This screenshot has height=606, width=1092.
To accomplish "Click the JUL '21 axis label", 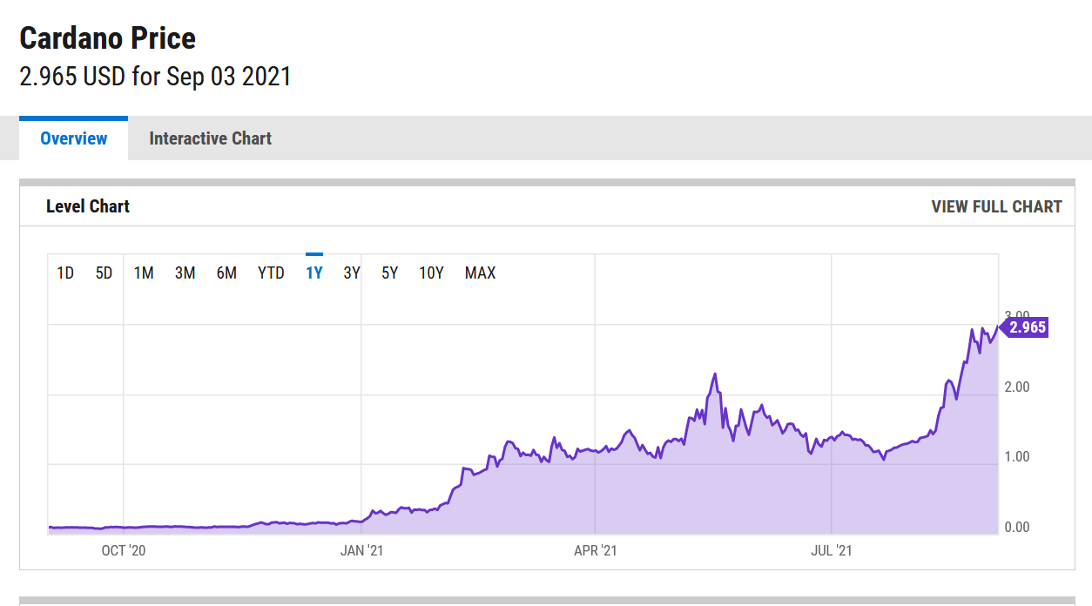I will click(x=832, y=550).
